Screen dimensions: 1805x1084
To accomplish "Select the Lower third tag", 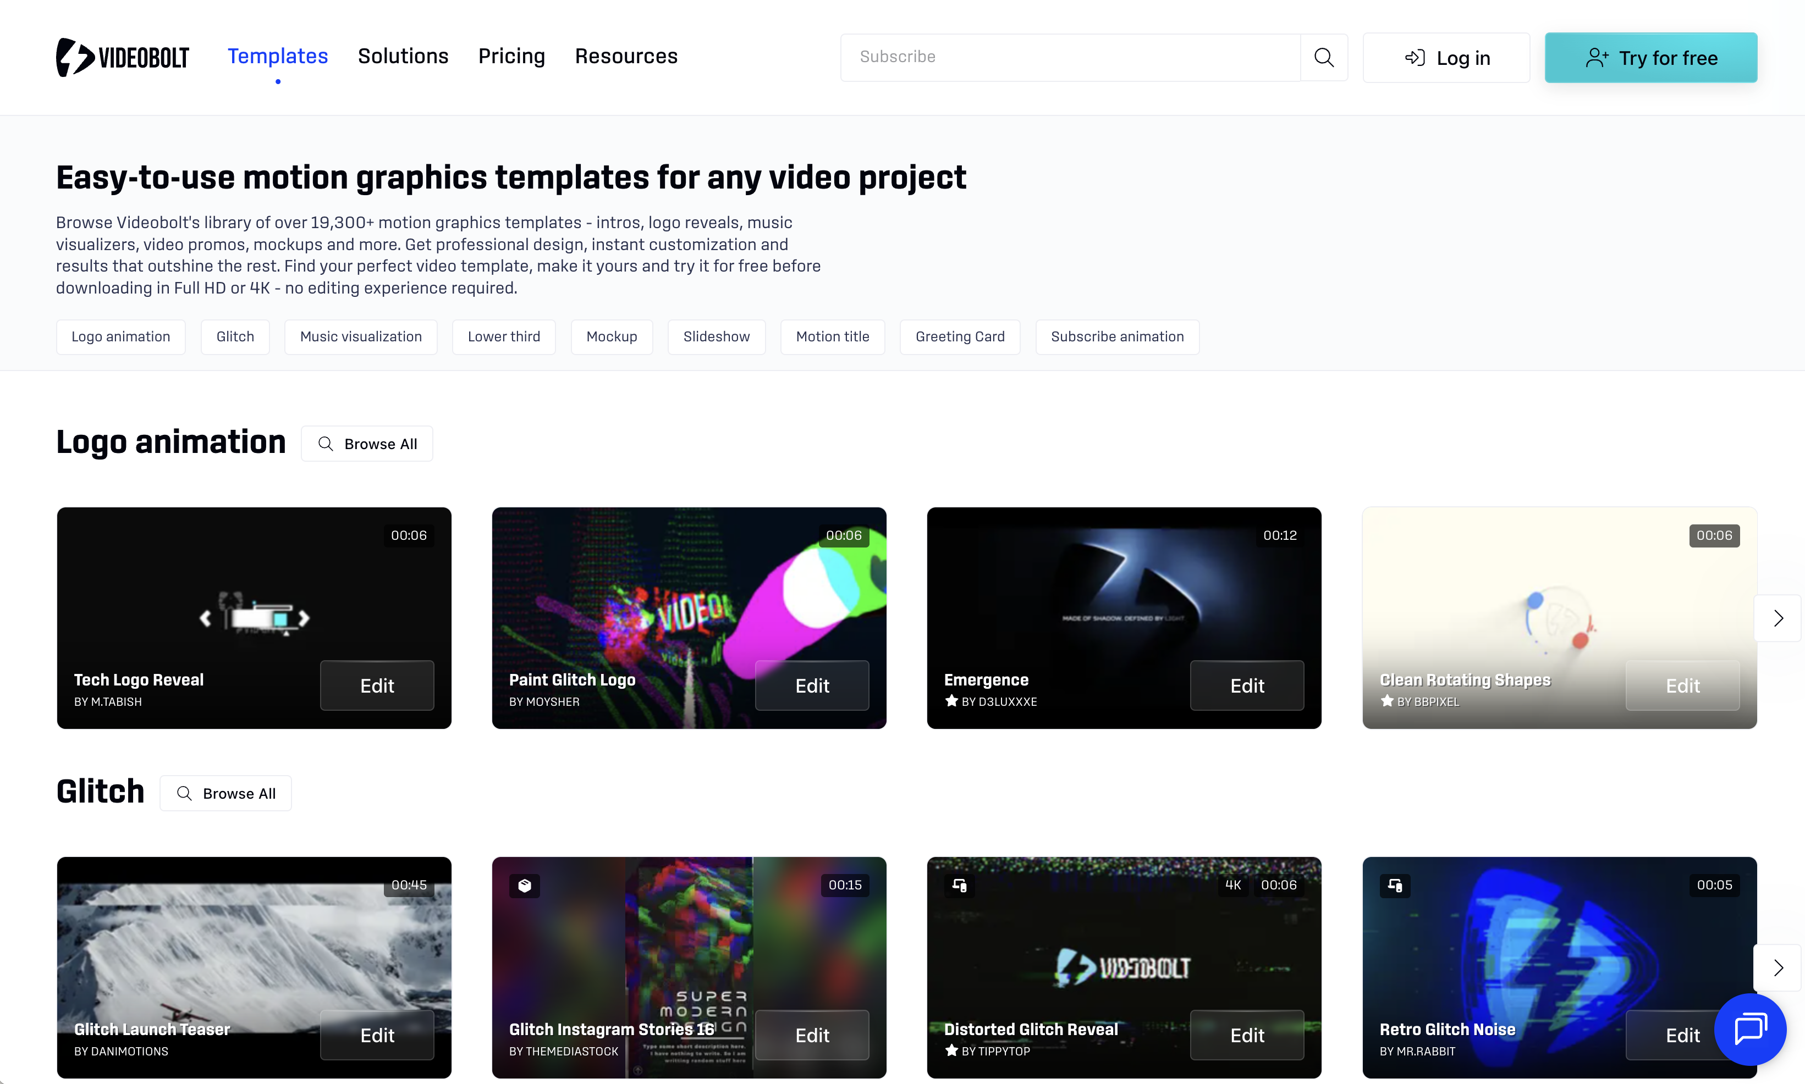I will tap(504, 337).
